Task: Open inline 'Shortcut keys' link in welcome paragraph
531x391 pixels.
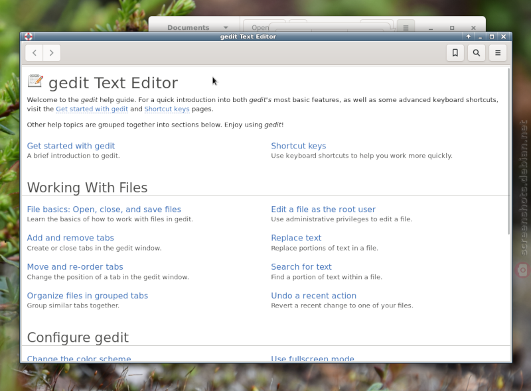Action: pyautogui.click(x=167, y=109)
